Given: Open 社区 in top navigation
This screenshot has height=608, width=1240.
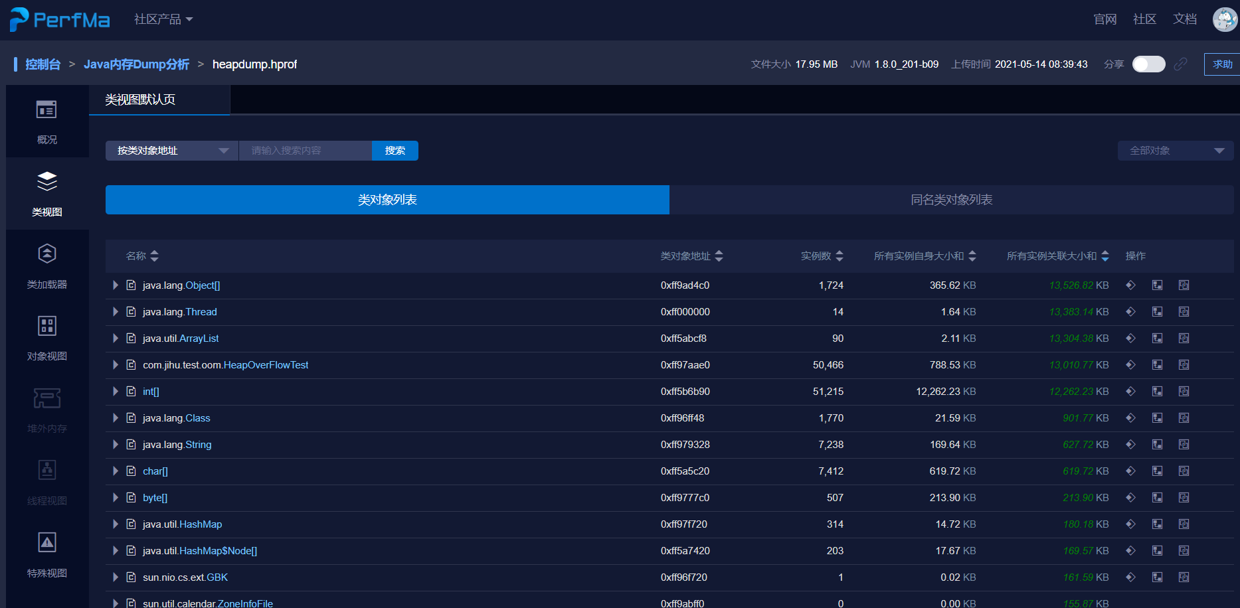Looking at the screenshot, I should (1145, 19).
